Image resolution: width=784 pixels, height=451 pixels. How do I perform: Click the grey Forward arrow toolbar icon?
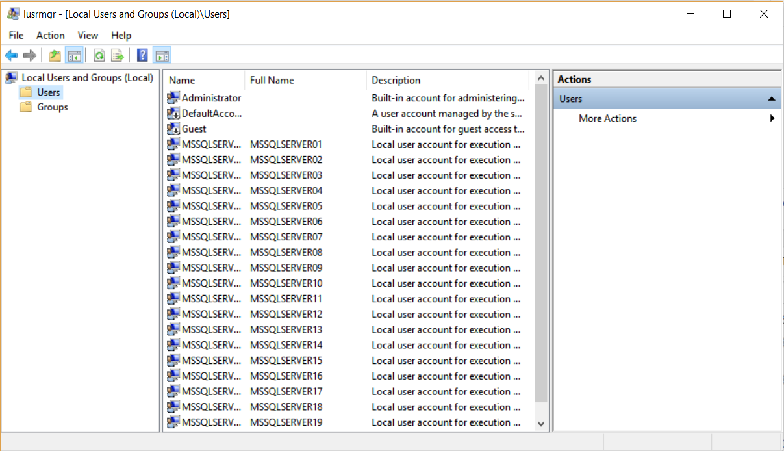coord(29,56)
